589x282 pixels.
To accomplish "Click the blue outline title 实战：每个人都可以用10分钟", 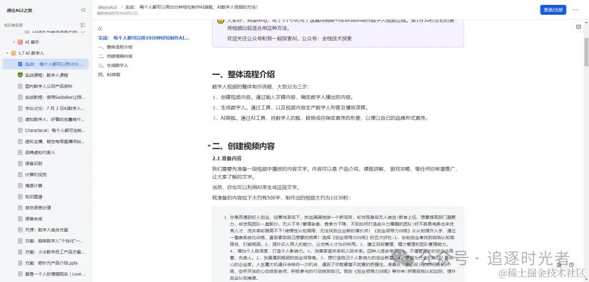I will click(x=143, y=38).
